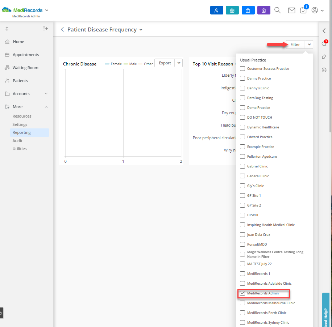Open the mail envelope icon
The width and height of the screenshot is (332, 327).
291,10
